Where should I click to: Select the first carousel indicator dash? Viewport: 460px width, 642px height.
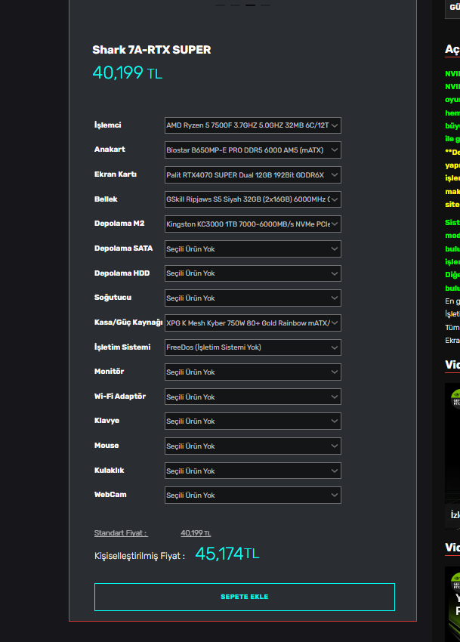point(220,5)
